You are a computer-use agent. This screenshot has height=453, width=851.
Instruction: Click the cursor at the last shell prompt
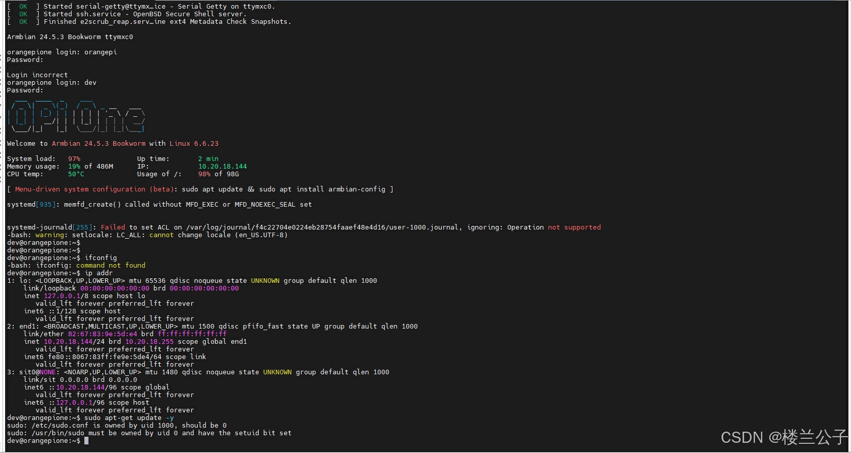pyautogui.click(x=86, y=441)
